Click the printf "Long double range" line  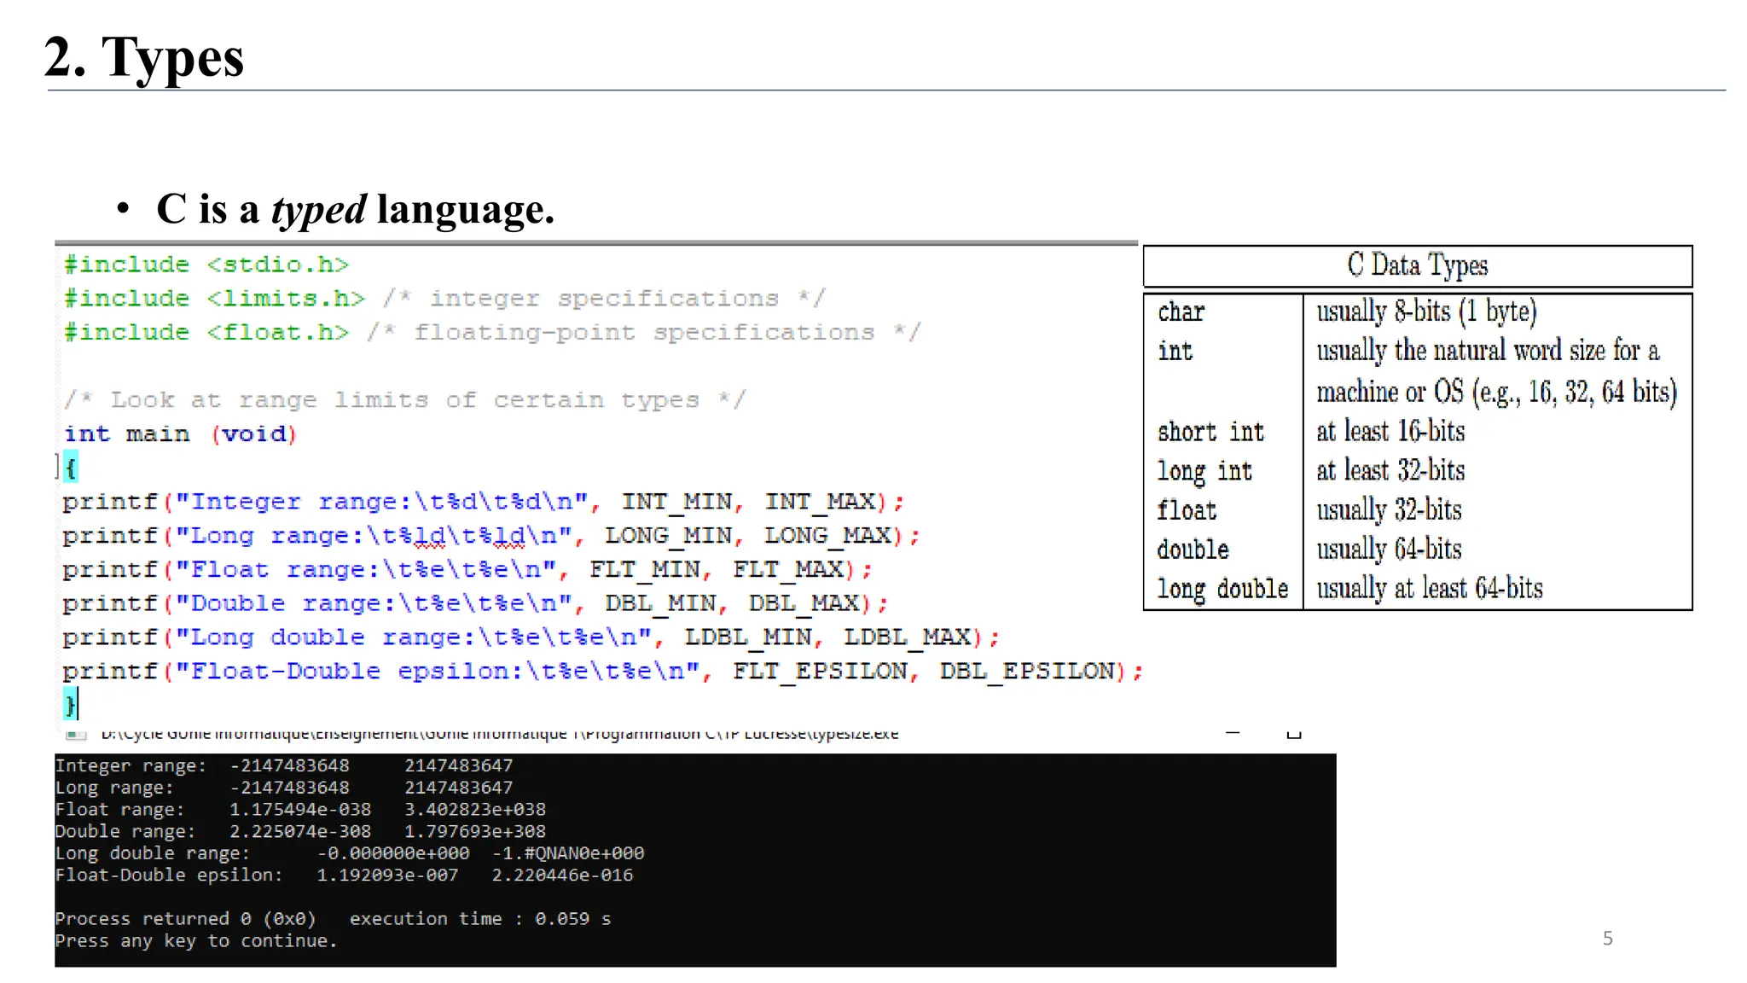click(531, 637)
